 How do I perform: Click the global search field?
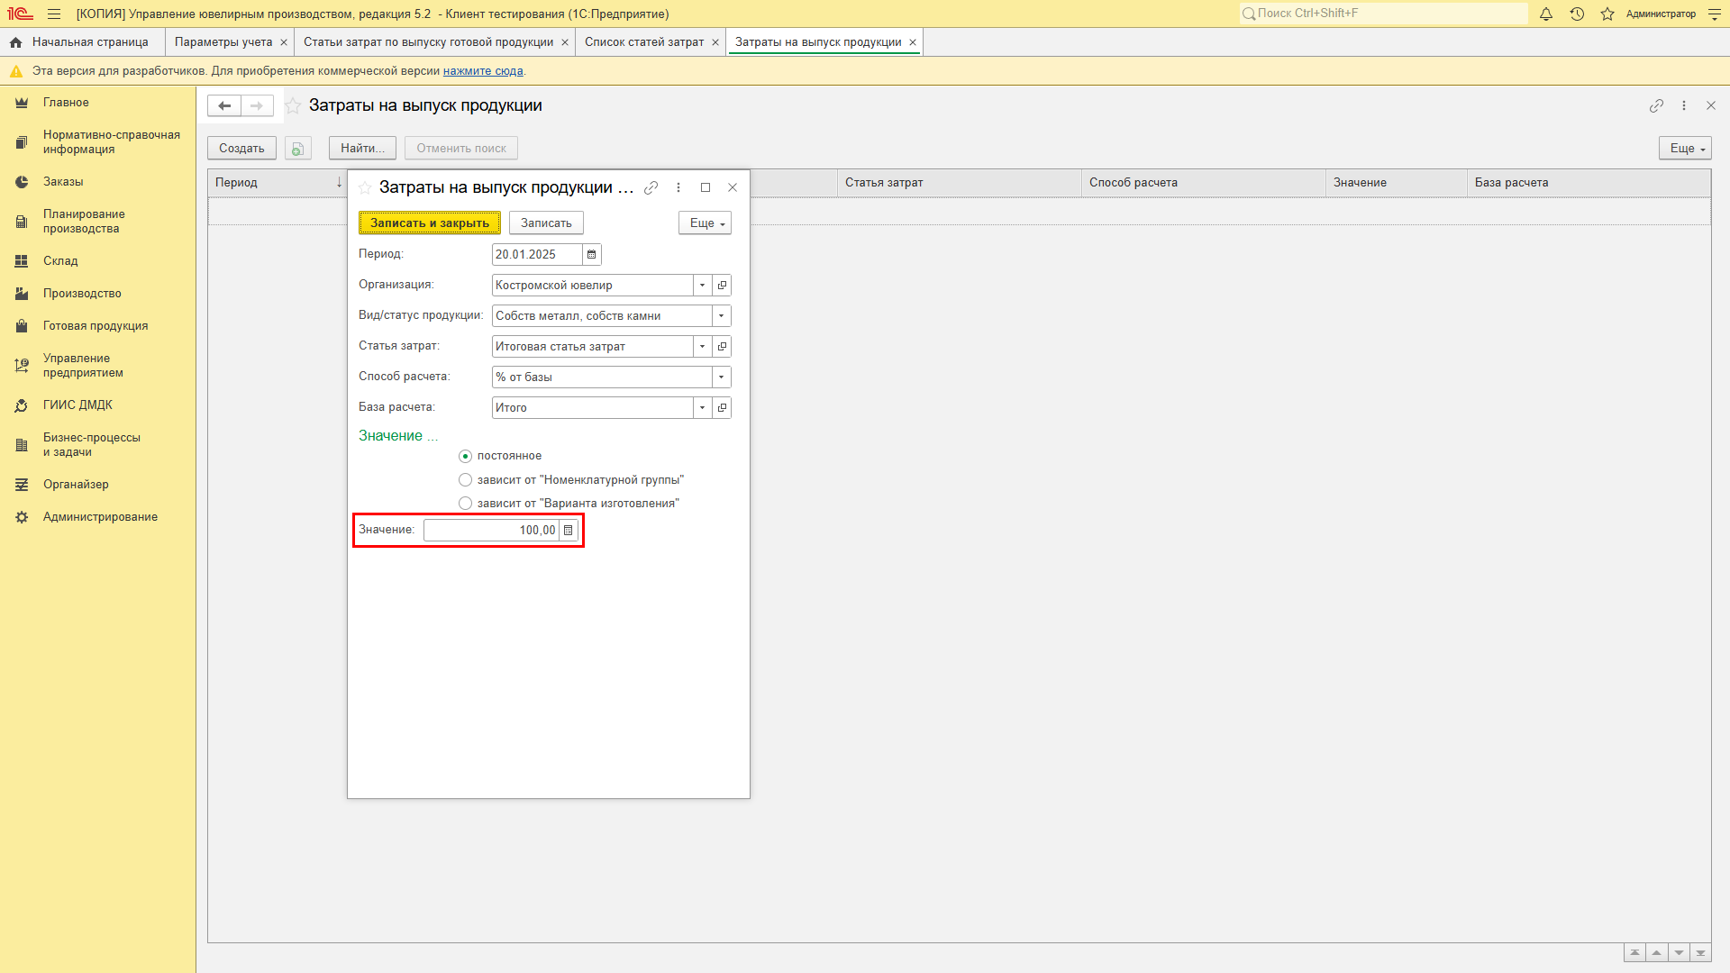(x=1383, y=14)
